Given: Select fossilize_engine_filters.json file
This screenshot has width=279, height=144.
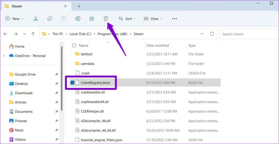Looking at the screenshot, I should pyautogui.click(x=101, y=140).
